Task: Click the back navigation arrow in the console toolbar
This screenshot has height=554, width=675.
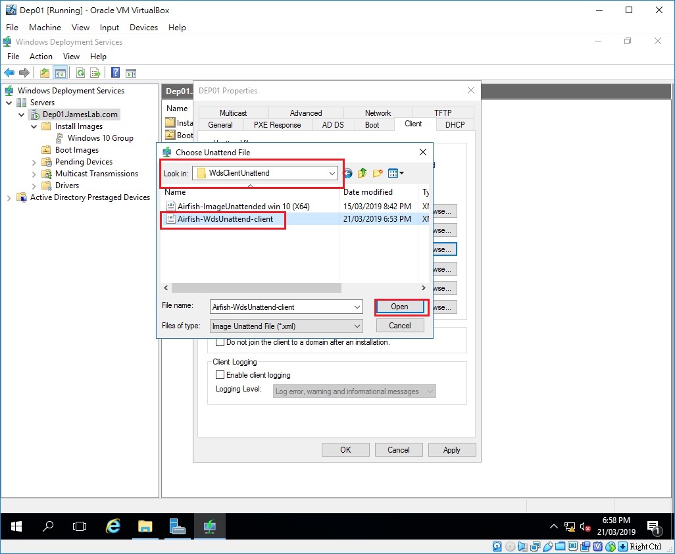Action: point(9,72)
